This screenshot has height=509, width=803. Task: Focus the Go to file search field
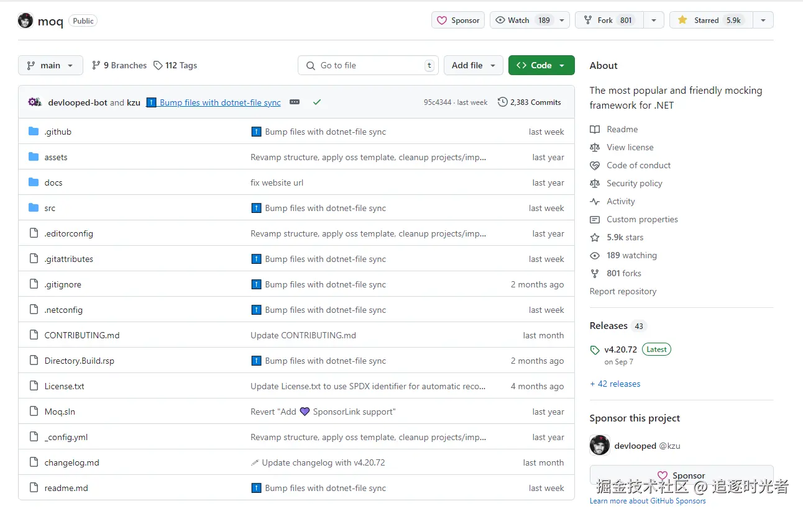tap(368, 65)
